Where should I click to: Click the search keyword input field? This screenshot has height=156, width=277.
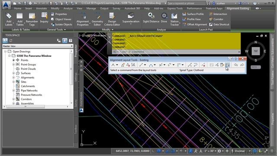(x=186, y=3)
